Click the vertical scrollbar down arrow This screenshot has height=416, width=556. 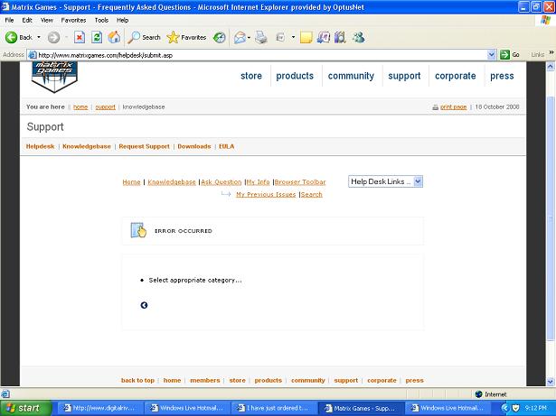pyautogui.click(x=551, y=382)
